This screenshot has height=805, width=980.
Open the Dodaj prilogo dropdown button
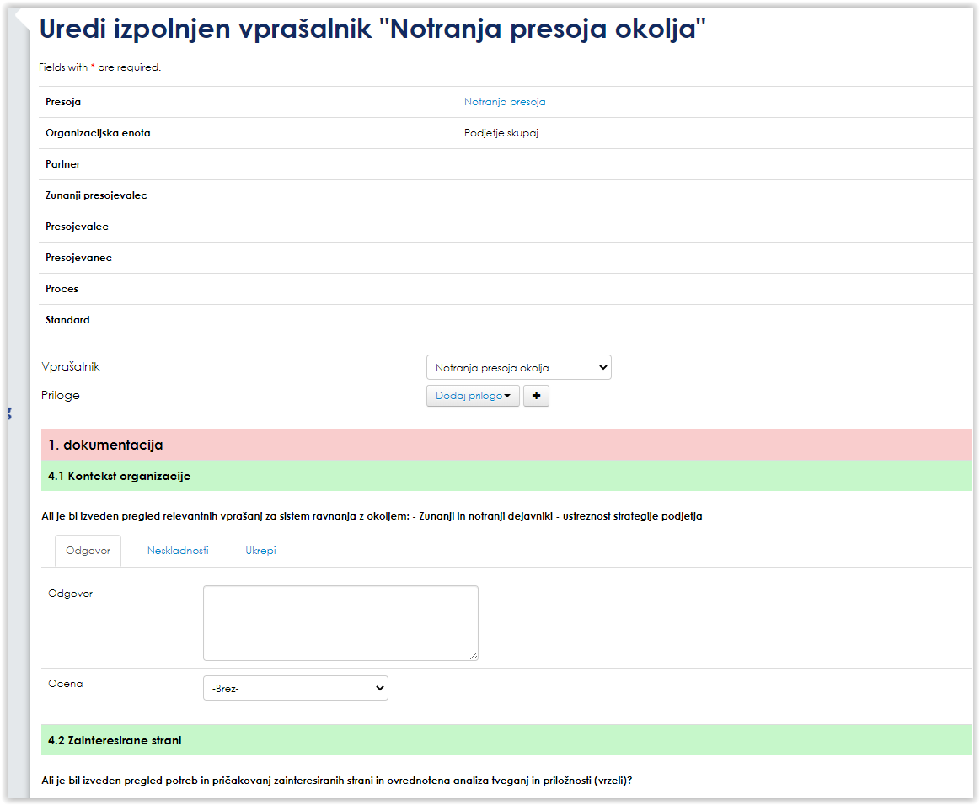point(472,396)
